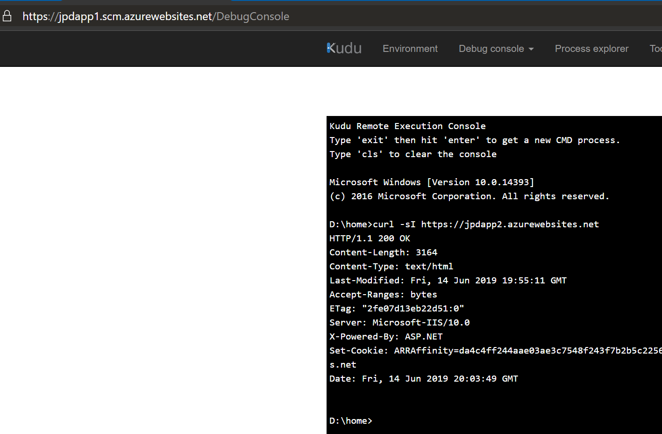Viewport: 662px width, 434px height.
Task: Click the 'Content-Length: 3164' line
Action: click(383, 252)
